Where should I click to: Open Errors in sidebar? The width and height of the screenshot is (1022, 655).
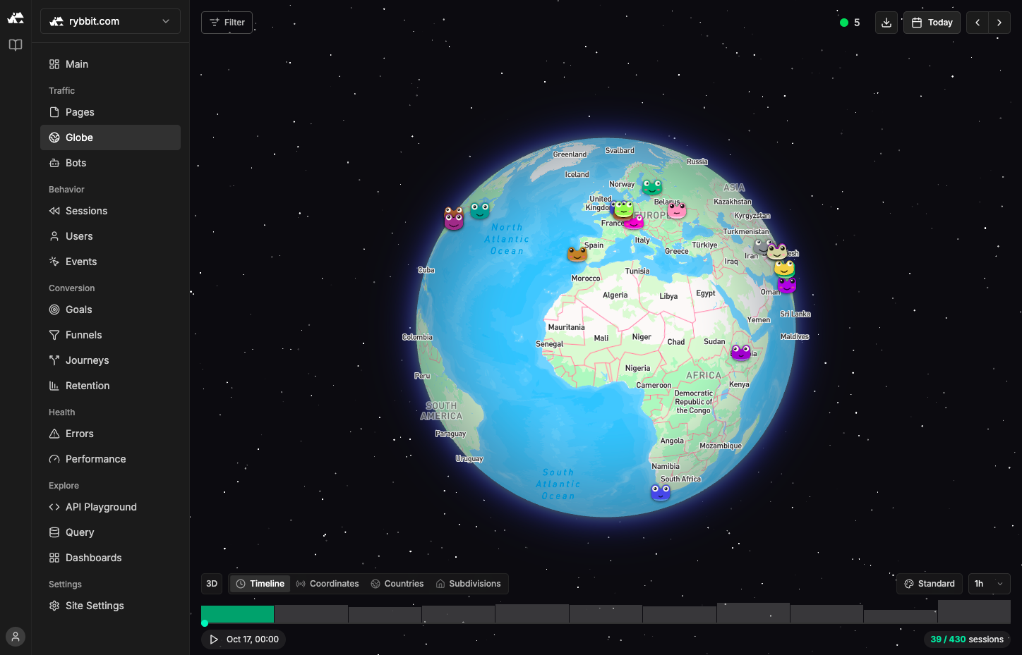coord(110,434)
